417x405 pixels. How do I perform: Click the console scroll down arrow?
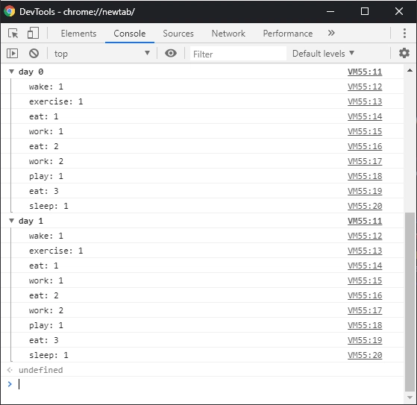click(410, 398)
